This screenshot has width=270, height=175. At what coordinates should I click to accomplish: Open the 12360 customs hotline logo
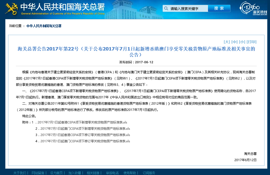pos(253,8)
